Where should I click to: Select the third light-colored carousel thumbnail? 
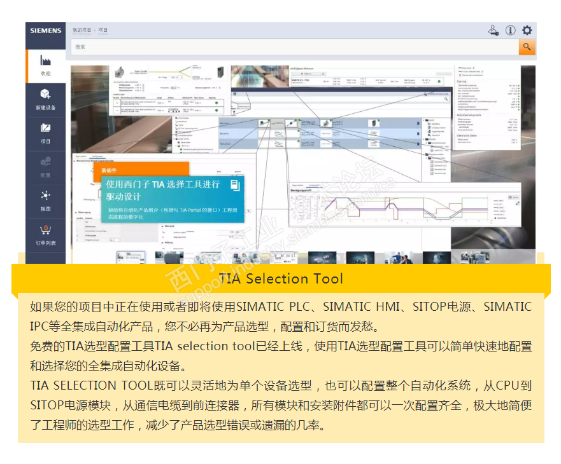(208, 257)
